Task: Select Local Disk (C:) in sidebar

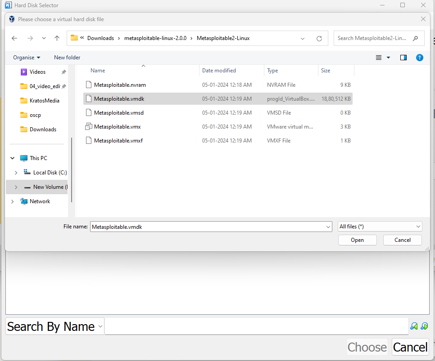Action: 45,173
